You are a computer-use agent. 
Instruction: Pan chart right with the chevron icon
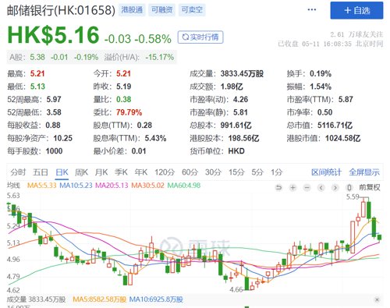click(335, 187)
